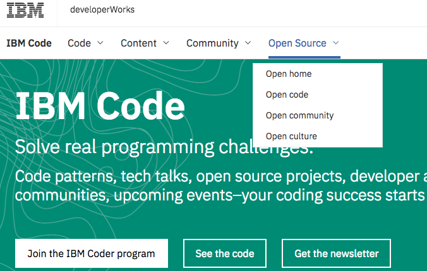Viewport: 427px width, 271px height.
Task: Open the Community menu
Action: (212, 43)
